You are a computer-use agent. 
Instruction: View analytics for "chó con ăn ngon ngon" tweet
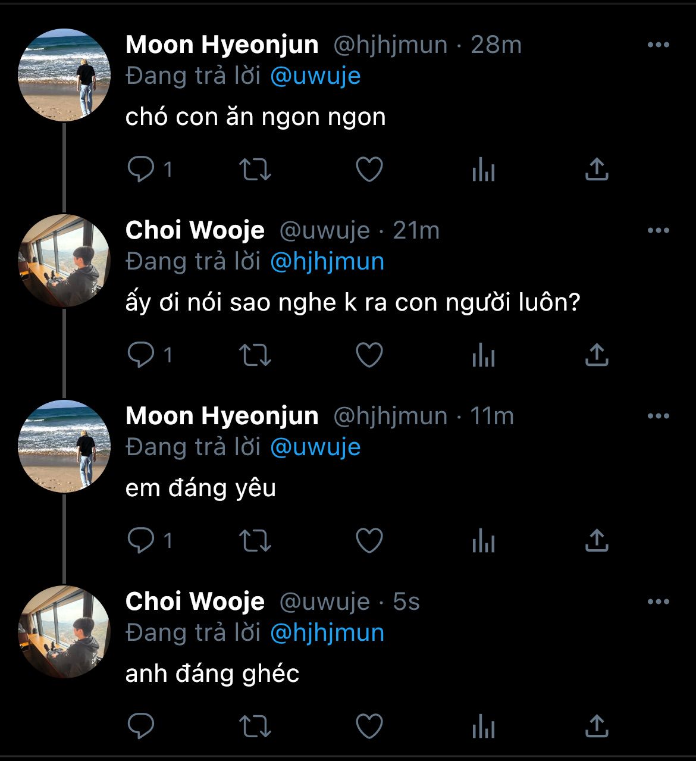click(x=483, y=171)
